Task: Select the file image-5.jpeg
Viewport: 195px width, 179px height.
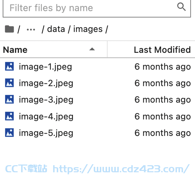Action: 97,133
